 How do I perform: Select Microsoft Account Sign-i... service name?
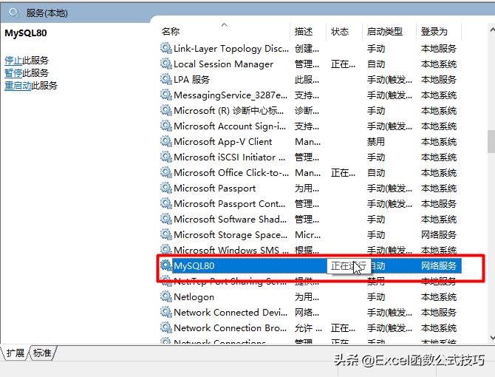(230, 126)
